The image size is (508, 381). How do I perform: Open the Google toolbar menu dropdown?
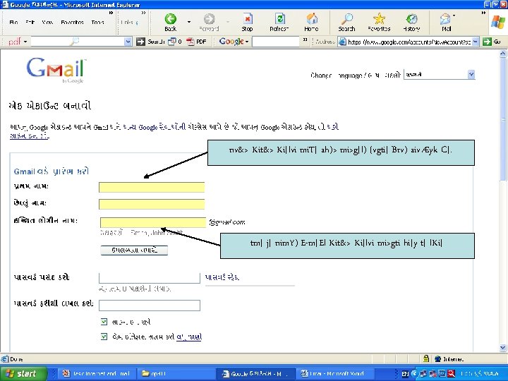point(247,42)
